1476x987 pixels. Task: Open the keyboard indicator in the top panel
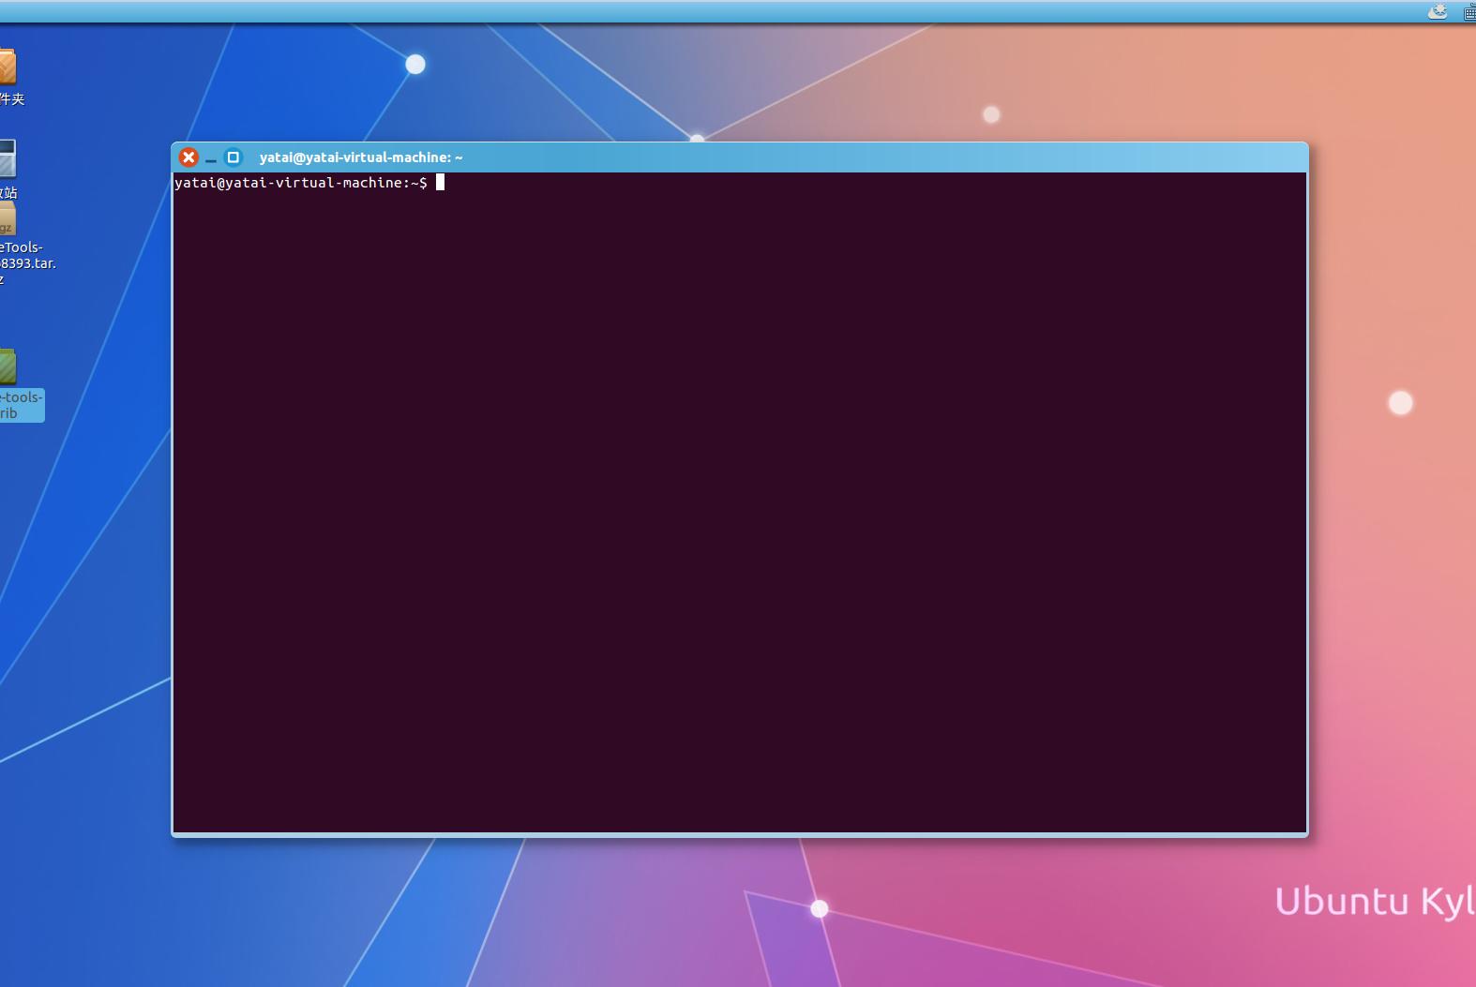pos(1468,12)
